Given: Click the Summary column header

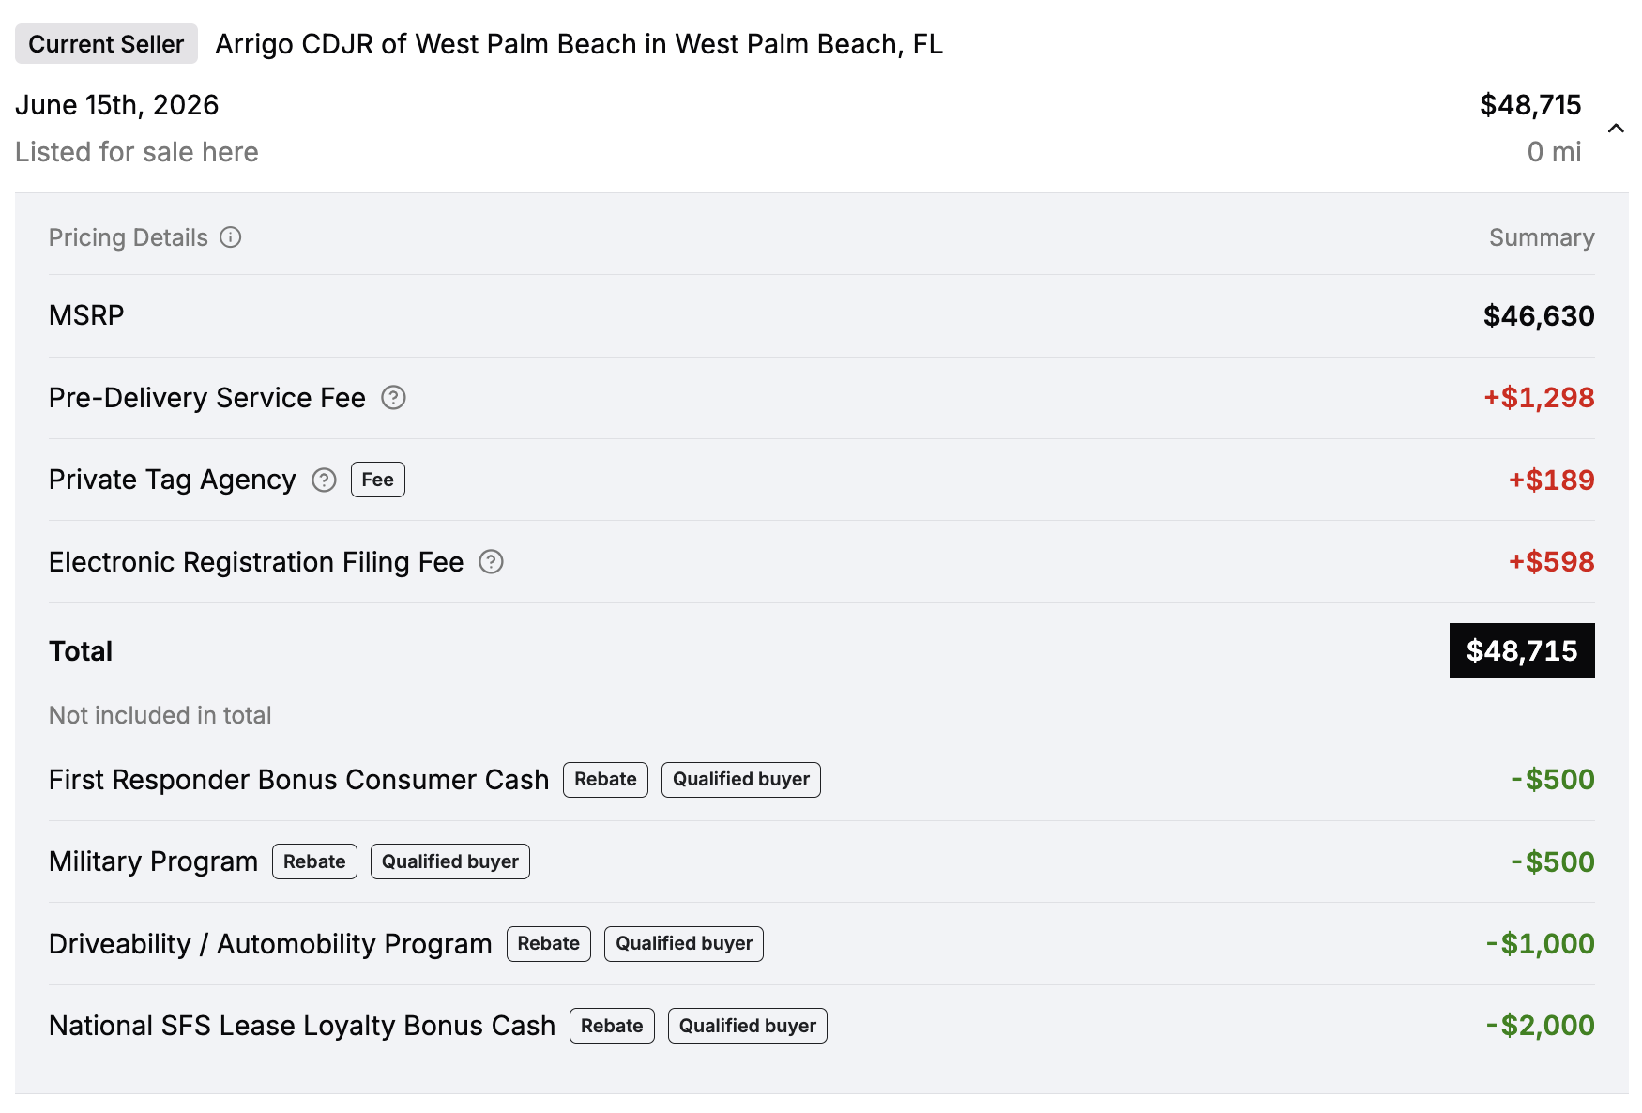Looking at the screenshot, I should click(x=1542, y=237).
